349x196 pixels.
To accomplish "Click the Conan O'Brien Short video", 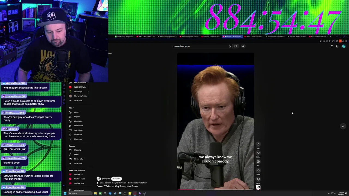I will point(216,121).
